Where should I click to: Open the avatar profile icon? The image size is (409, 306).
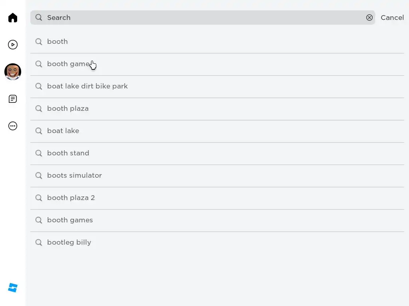click(13, 72)
